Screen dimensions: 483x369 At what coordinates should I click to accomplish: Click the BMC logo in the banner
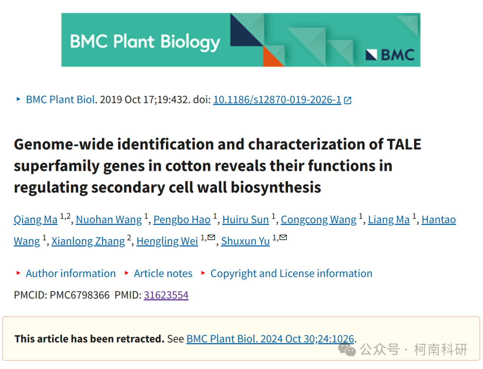tap(390, 55)
